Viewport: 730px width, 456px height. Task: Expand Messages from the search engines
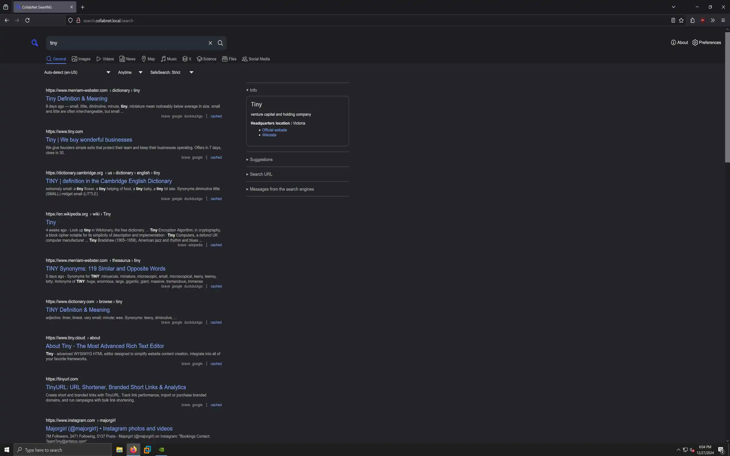click(x=281, y=189)
